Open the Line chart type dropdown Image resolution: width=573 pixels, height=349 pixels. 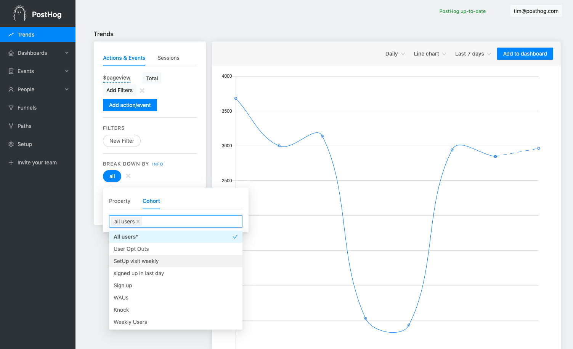pos(430,54)
